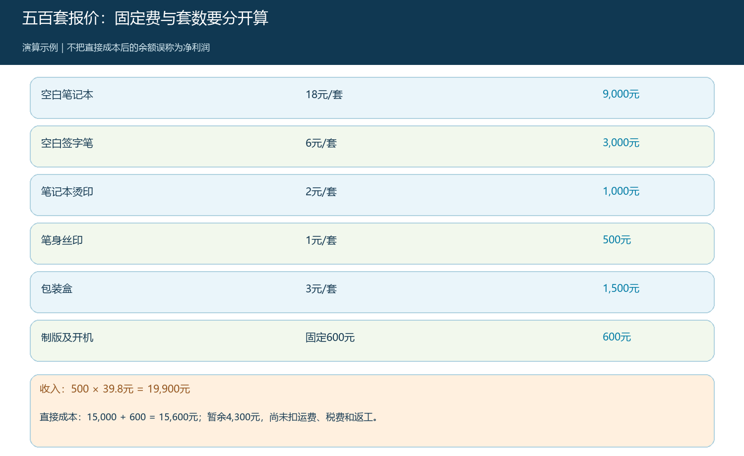
Task: Click the 600元 subtotal
Action: point(617,337)
